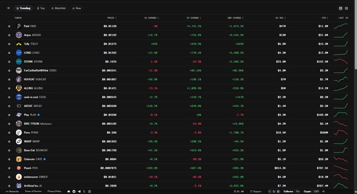
Task: Open the Pons PONS token row
Action: coord(177,133)
